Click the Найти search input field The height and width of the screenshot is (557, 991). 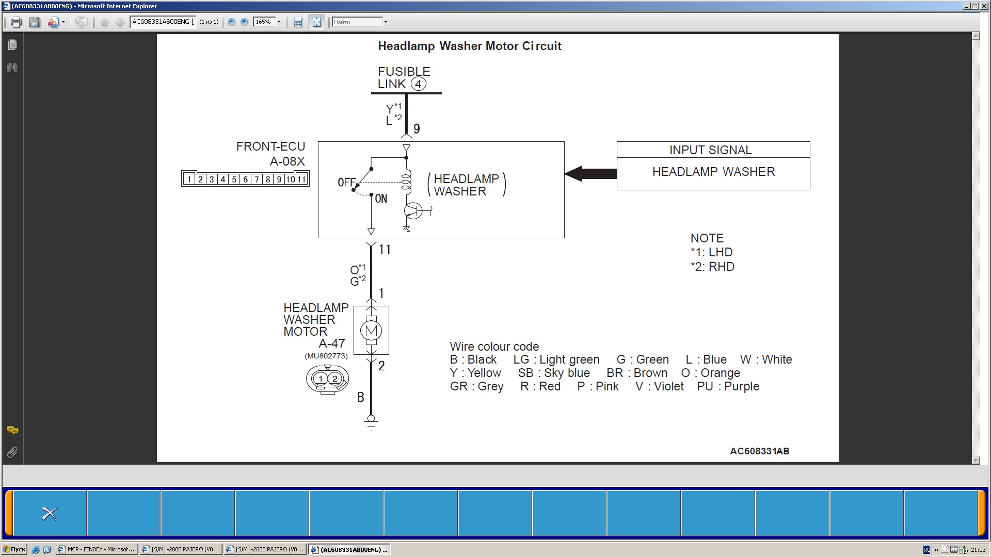(357, 22)
